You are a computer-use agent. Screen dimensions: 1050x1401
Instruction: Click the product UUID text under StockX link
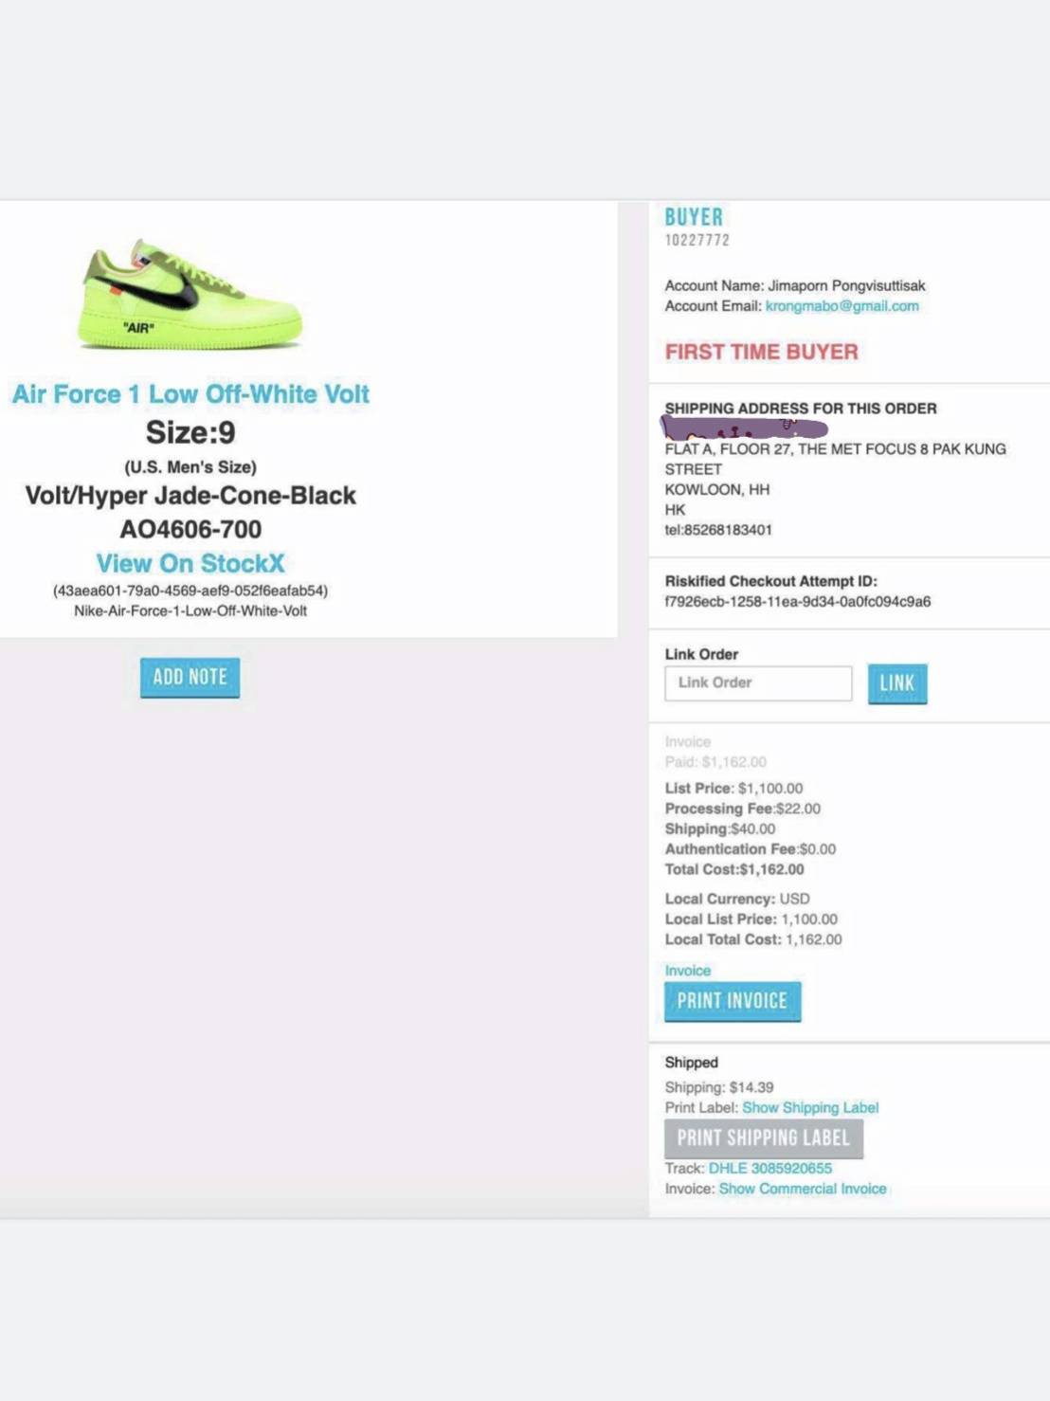pyautogui.click(x=190, y=591)
